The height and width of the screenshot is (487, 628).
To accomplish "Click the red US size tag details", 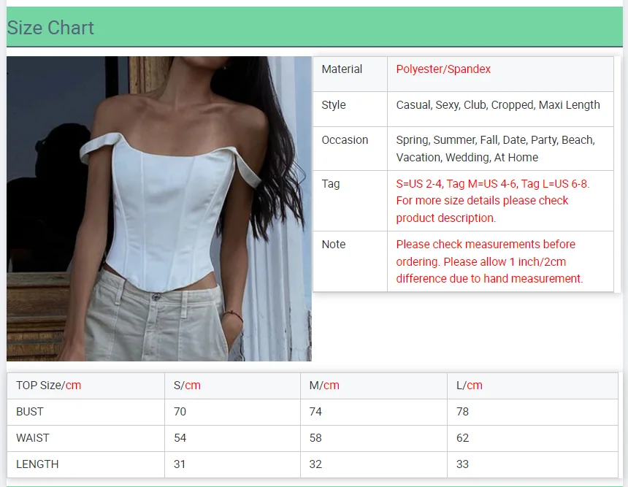I will pos(492,201).
